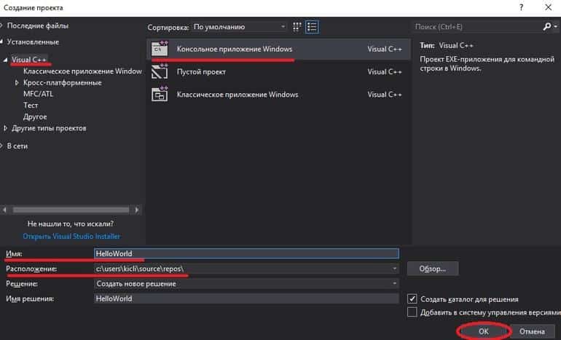The image size is (561, 340).
Task: Collapse the Установленные section
Action: point(1,41)
